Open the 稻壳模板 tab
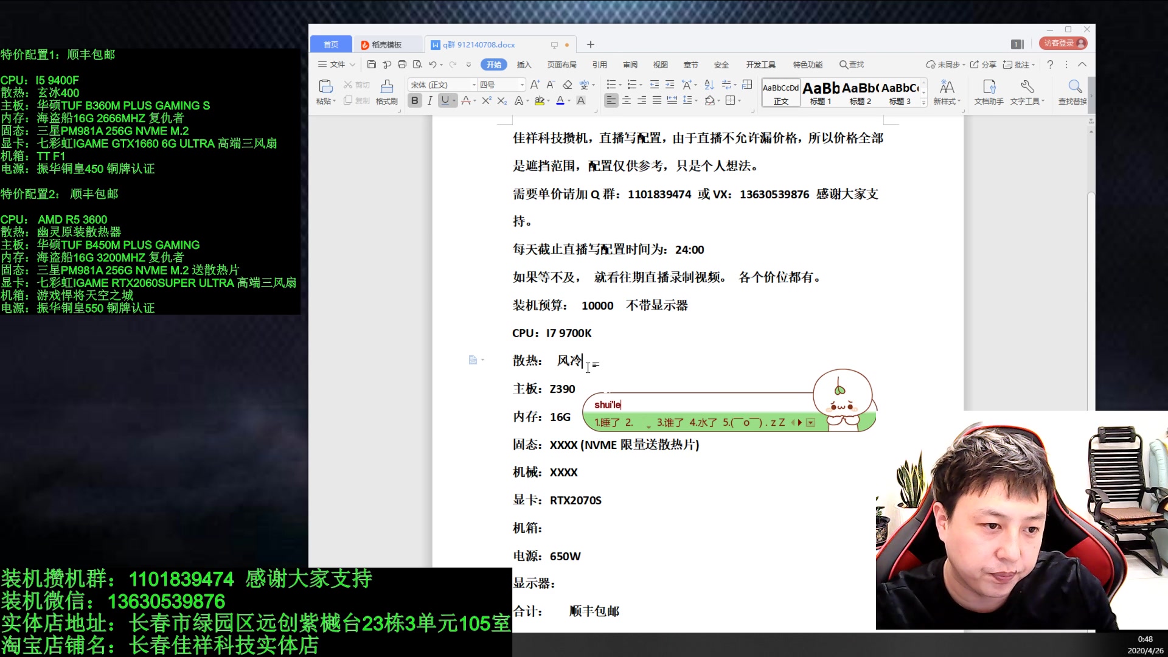Screen dimensions: 1168x657 [387, 44]
